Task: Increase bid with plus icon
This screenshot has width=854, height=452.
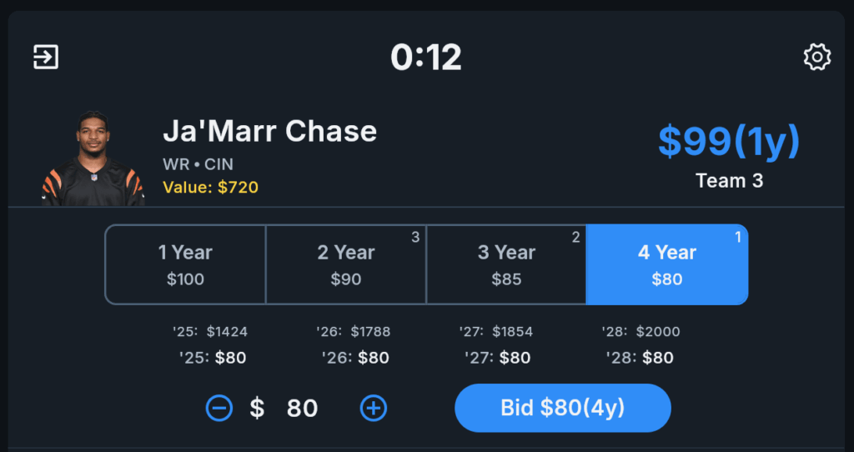Action: click(374, 408)
